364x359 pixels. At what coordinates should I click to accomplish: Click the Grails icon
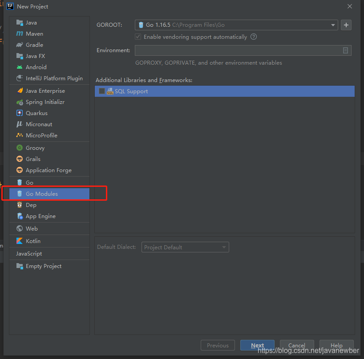coord(20,159)
